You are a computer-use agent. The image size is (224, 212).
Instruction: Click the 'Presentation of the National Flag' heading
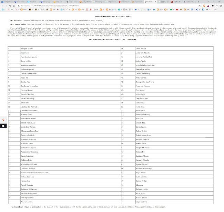pyautogui.click(x=113, y=17)
